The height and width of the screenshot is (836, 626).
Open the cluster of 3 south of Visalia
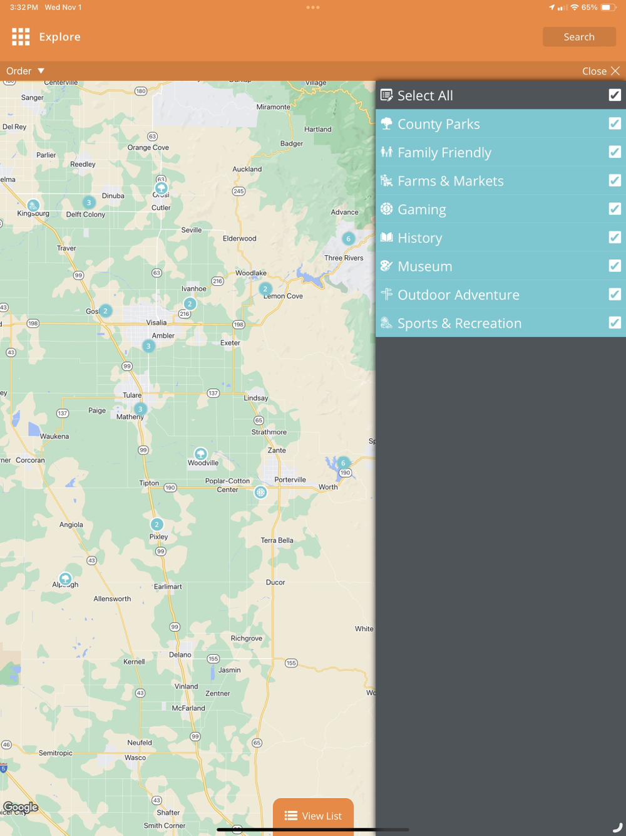[148, 346]
